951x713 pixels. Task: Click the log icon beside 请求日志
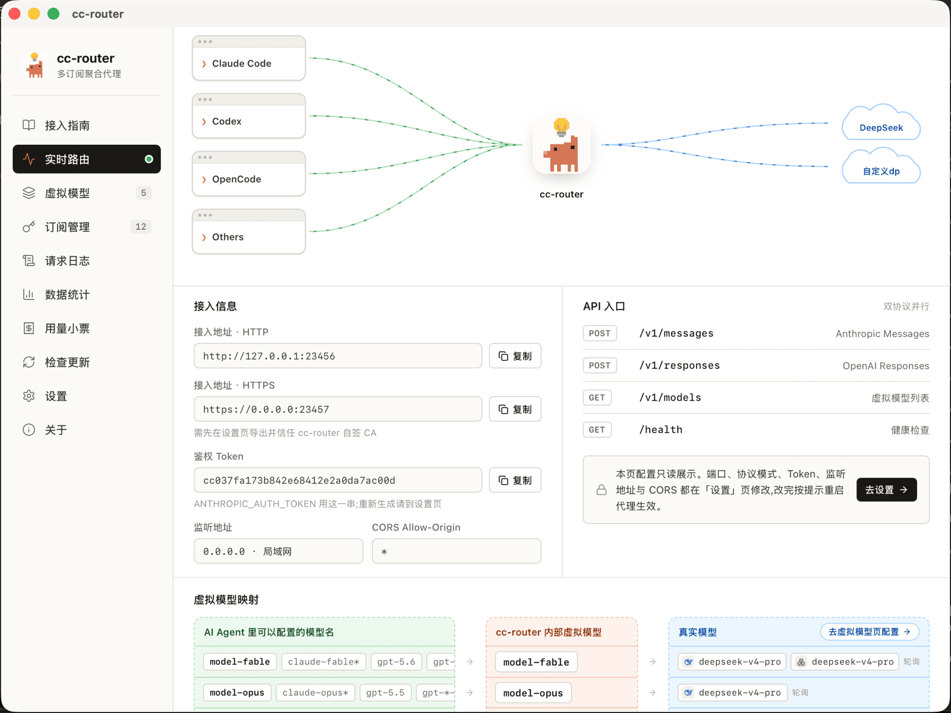click(29, 261)
